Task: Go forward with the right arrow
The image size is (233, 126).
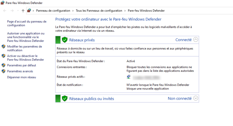Action: click(12, 11)
